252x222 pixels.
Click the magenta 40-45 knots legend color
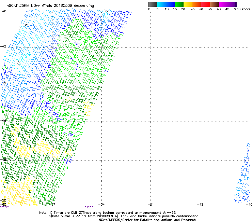tap(223, 4)
